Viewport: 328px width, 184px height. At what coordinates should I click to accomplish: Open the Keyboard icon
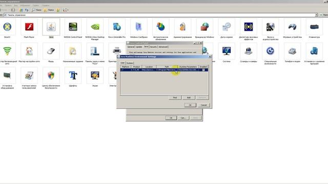[x=314, y=27]
